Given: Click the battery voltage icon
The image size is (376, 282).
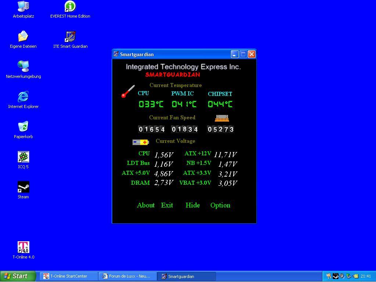Looking at the screenshot, I should [x=141, y=142].
